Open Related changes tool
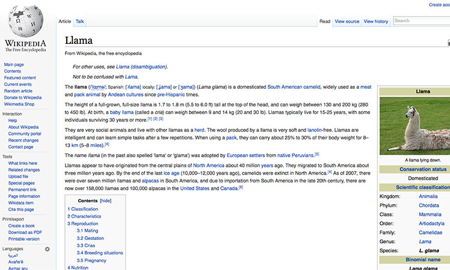This screenshot has width=450, height=270. (x=24, y=170)
